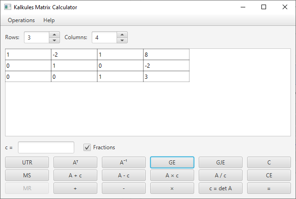Click the matrix multiplication × button
This screenshot has height=199, width=296.
[x=172, y=188]
